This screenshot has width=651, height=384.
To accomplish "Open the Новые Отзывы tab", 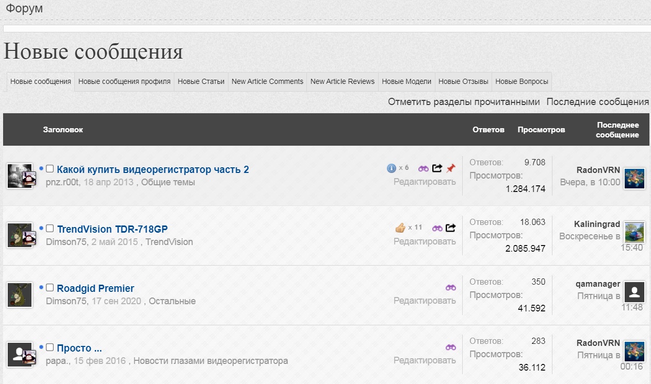I will click(463, 81).
